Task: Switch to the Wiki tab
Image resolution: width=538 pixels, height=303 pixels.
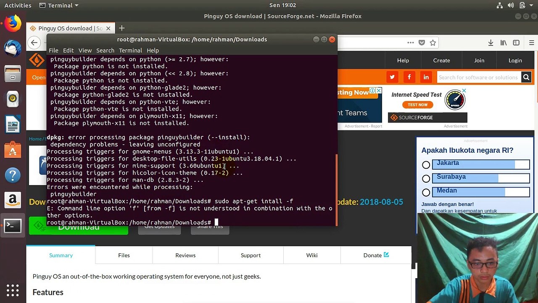Action: (312, 255)
